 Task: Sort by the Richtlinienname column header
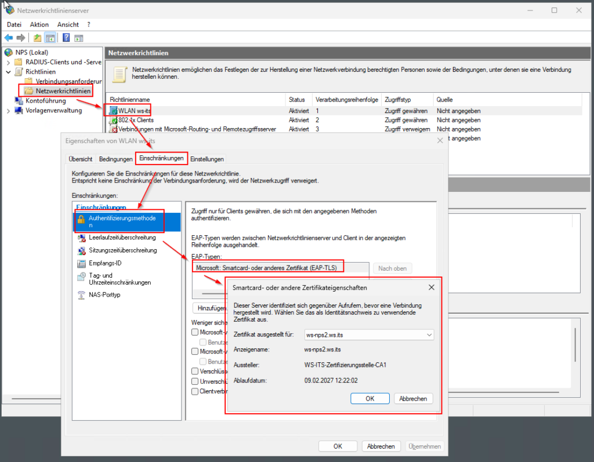click(195, 100)
